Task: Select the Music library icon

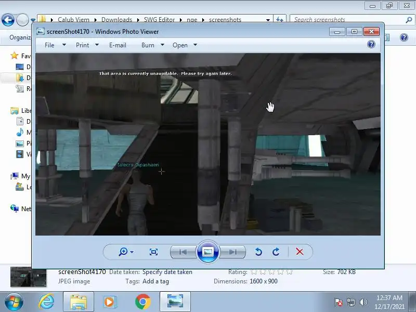Action: tap(20, 132)
